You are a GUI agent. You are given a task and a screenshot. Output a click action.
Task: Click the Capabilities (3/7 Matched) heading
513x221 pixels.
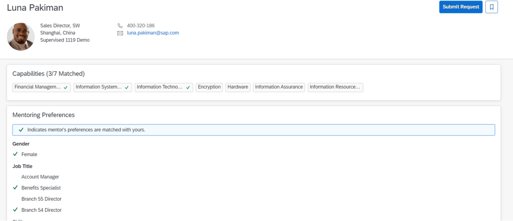pos(49,73)
